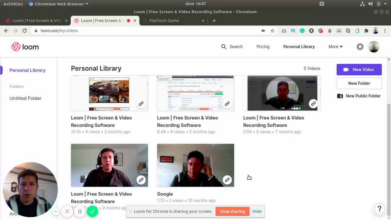Open the Loom extension icon in toolbar
This screenshot has height=220, width=391.
click(320, 31)
